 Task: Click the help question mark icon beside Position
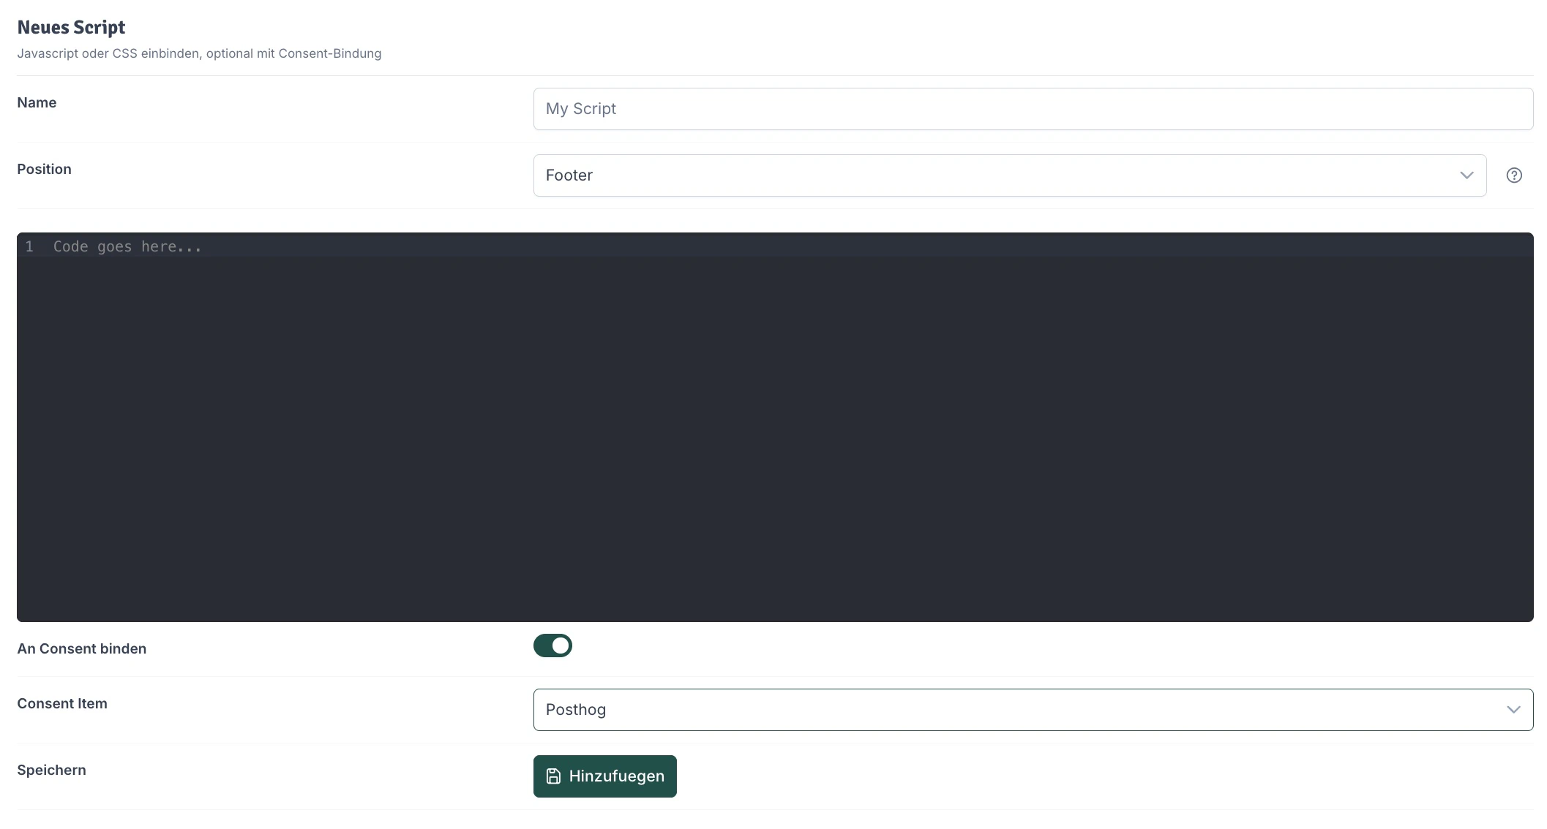click(1514, 175)
